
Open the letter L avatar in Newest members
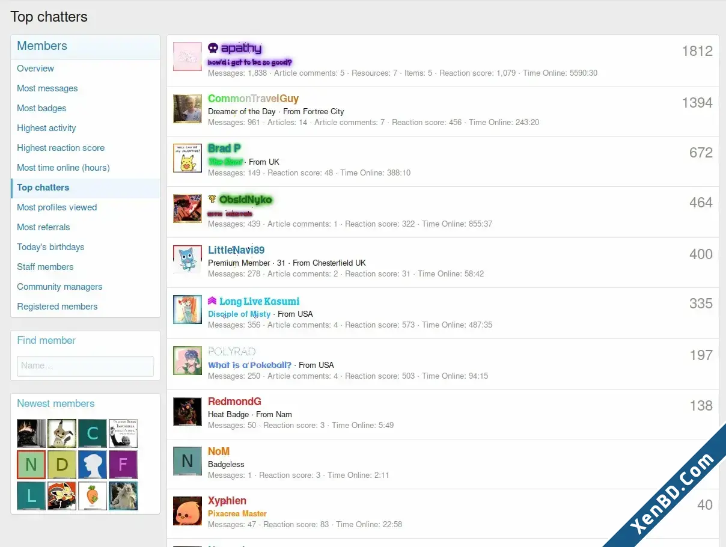coord(31,496)
